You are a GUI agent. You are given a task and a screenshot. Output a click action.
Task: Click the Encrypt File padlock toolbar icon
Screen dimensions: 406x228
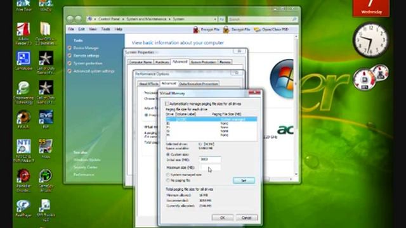tap(196, 30)
